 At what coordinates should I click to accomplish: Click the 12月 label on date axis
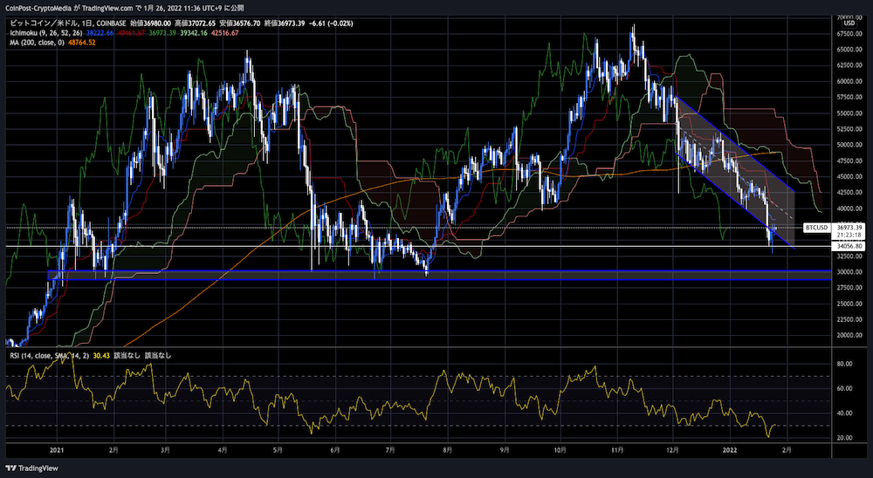(673, 449)
